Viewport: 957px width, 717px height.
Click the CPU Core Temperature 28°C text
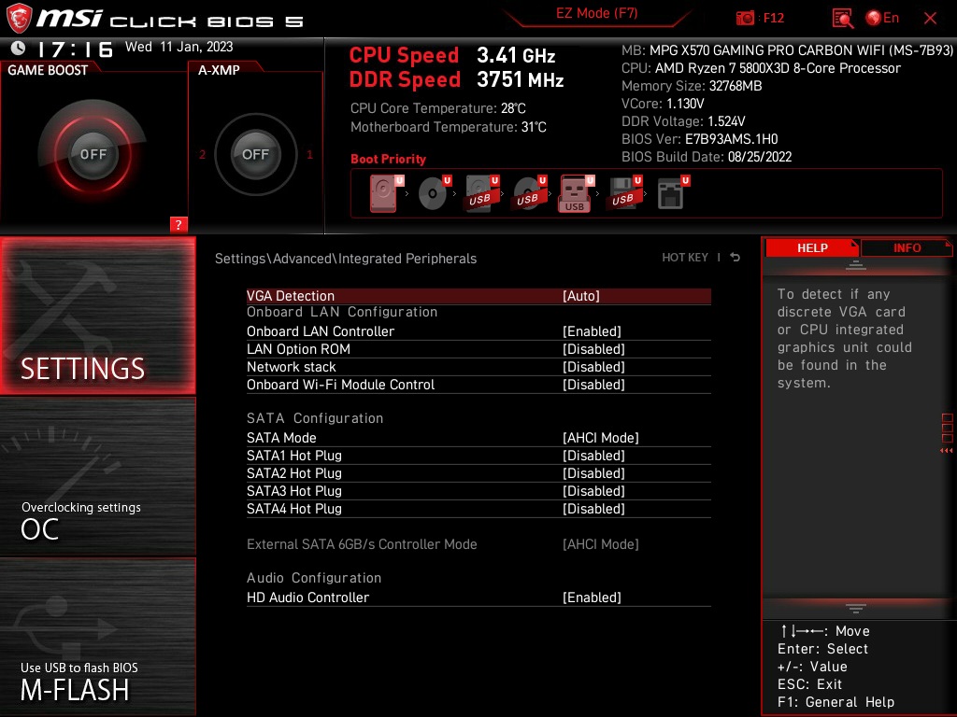437,108
